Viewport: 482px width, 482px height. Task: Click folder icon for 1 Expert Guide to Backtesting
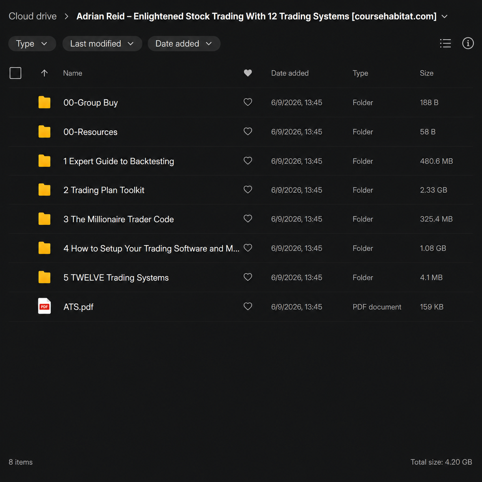pos(44,161)
